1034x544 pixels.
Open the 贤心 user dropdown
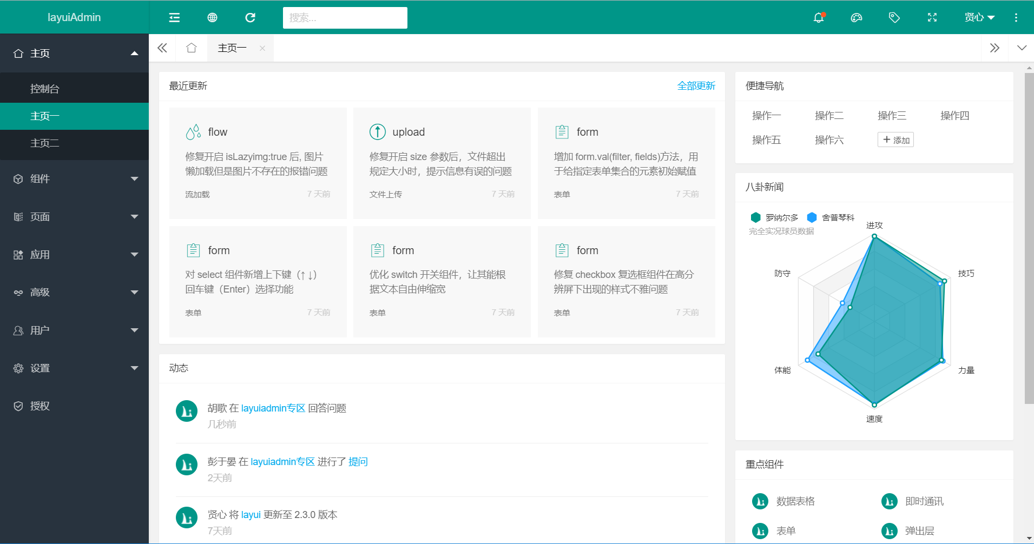click(x=979, y=18)
